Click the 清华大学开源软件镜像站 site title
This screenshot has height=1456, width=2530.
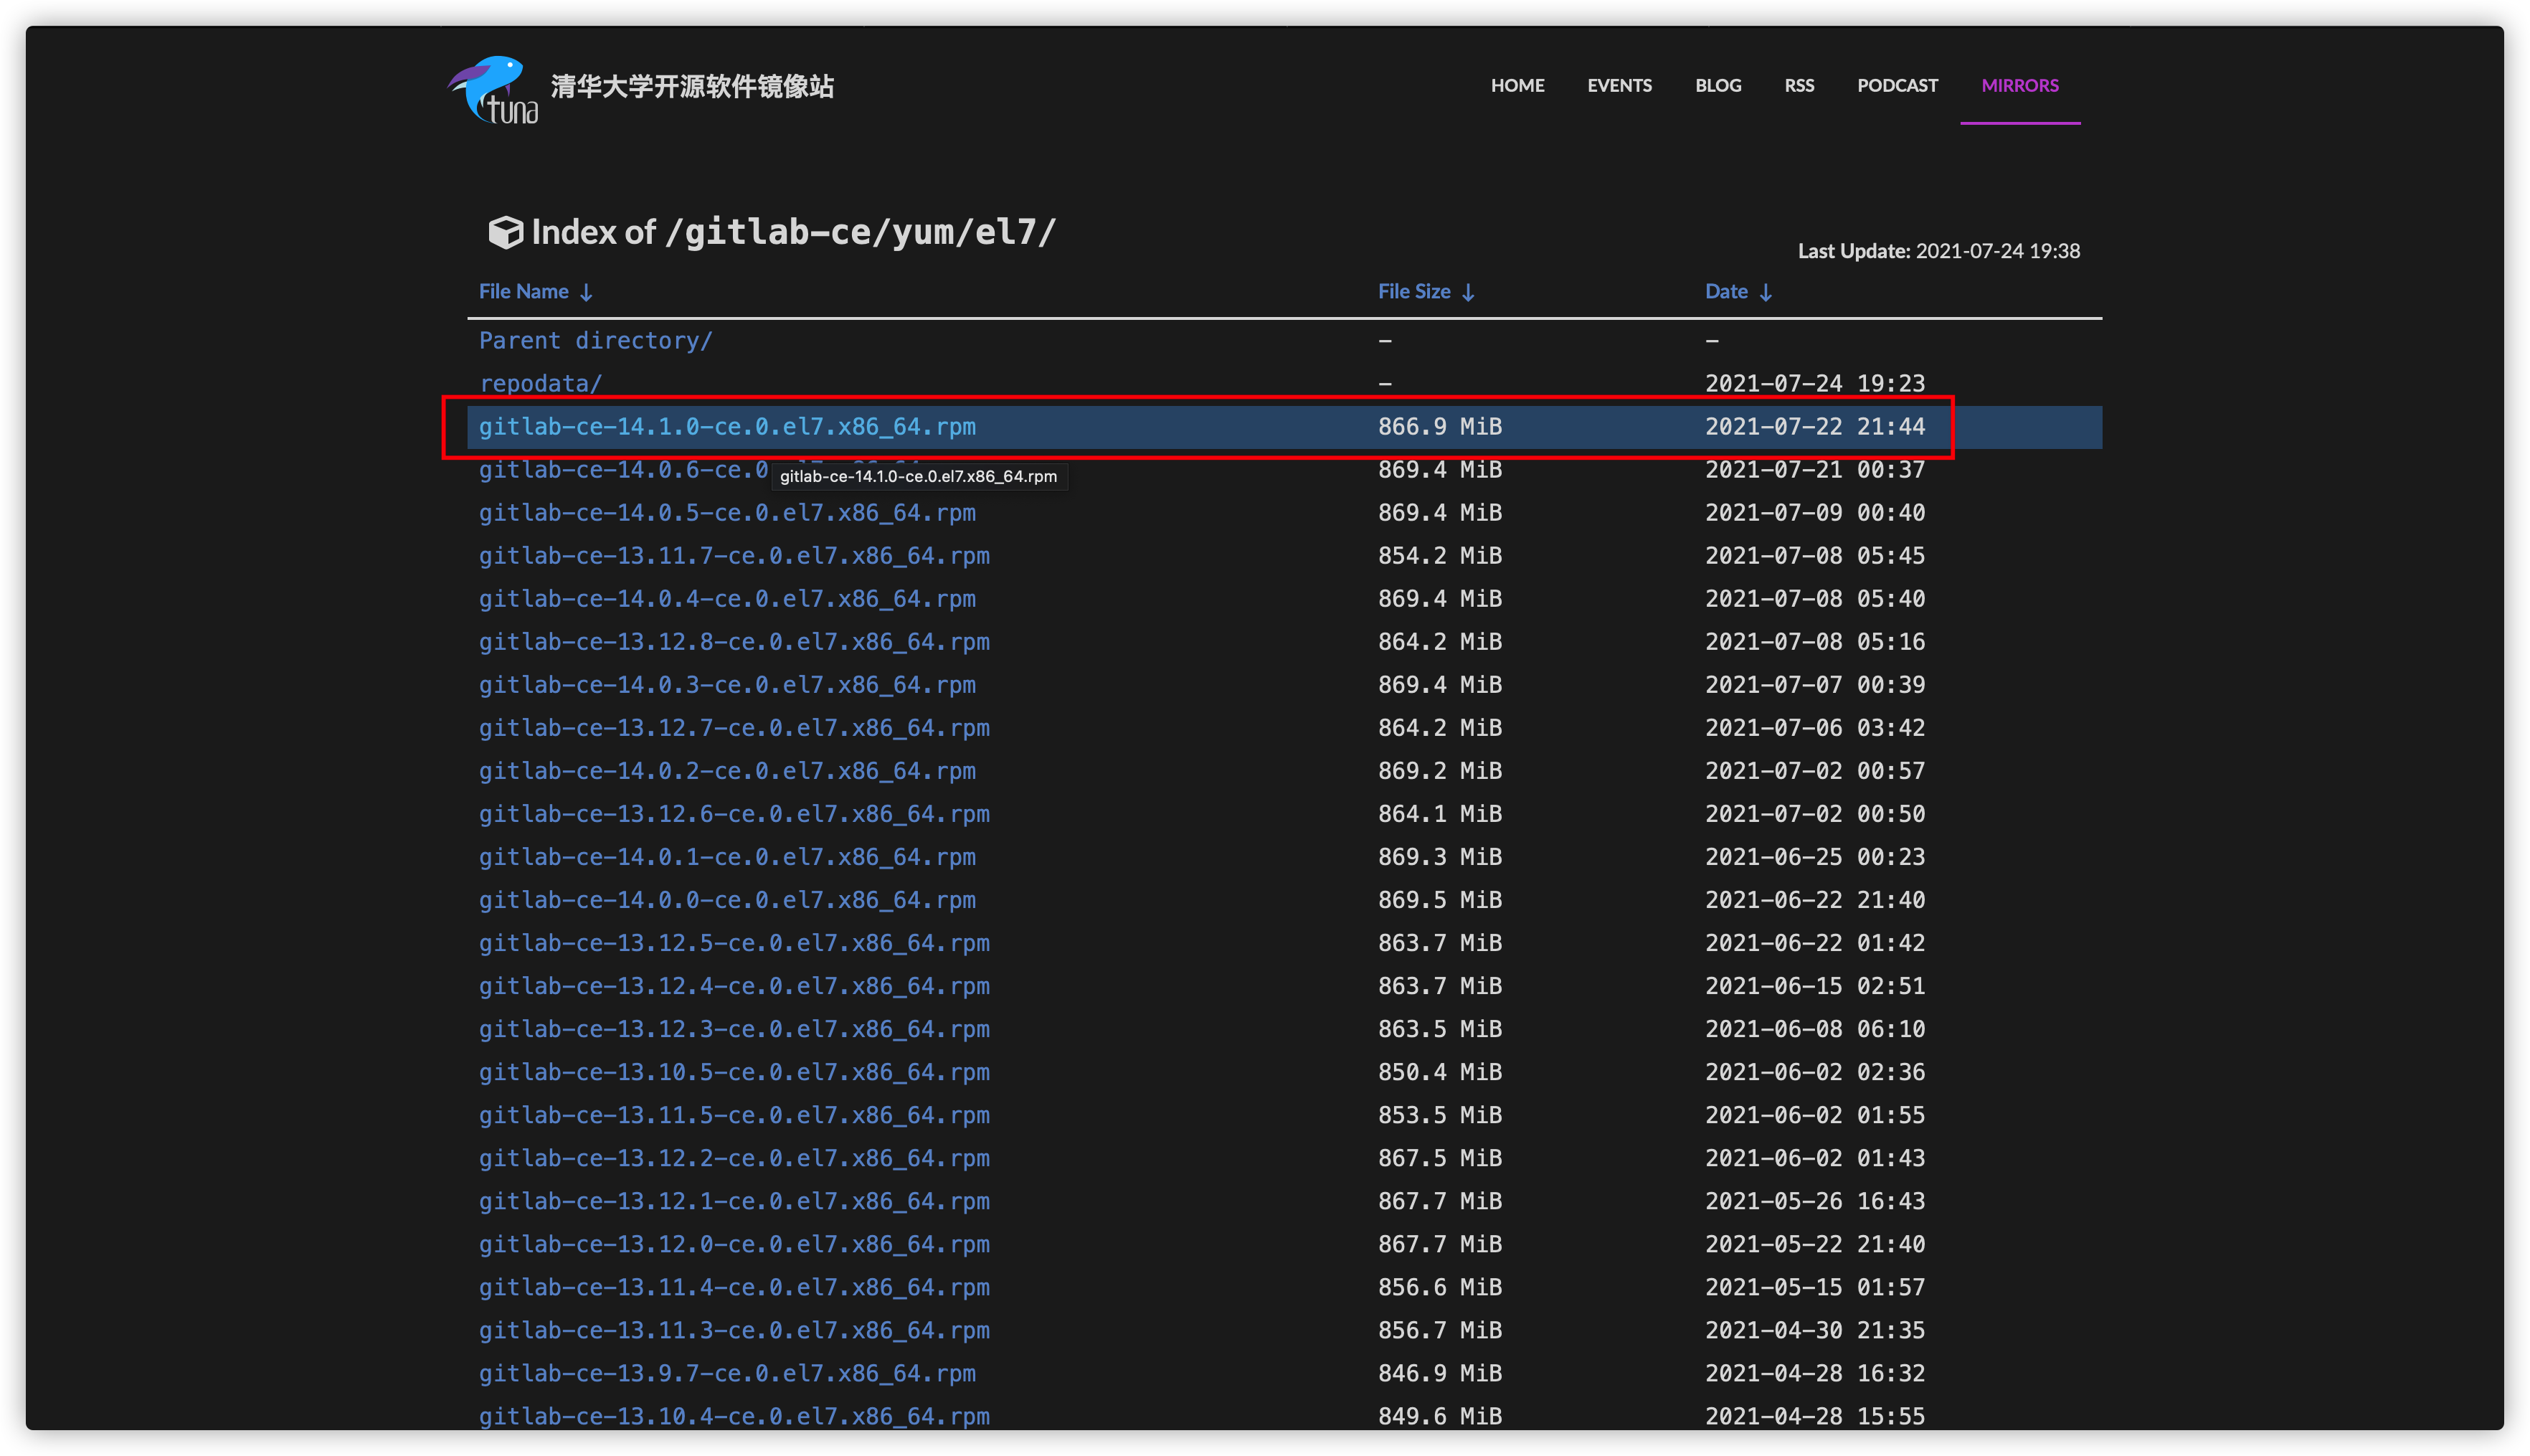point(692,87)
